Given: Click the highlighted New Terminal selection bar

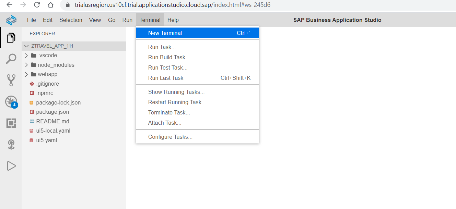Looking at the screenshot, I should [x=197, y=33].
